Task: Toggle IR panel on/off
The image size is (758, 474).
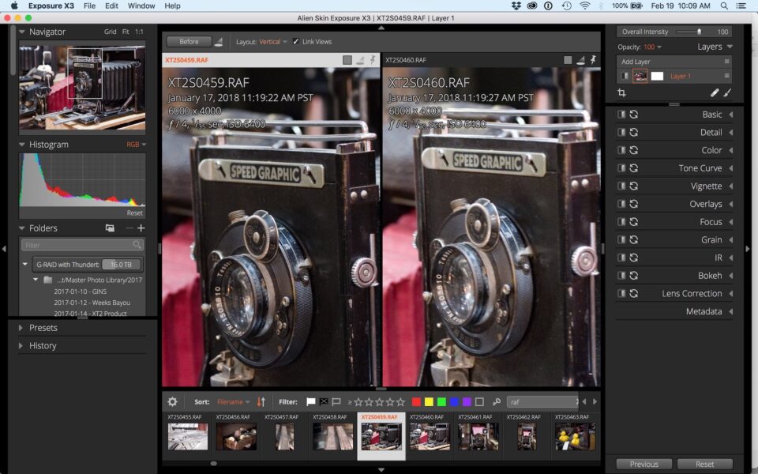Action: [x=621, y=258]
